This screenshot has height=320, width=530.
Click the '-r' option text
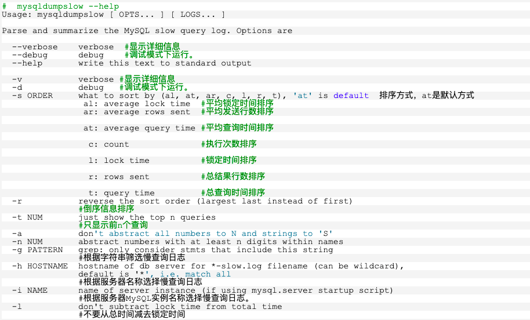click(17, 201)
